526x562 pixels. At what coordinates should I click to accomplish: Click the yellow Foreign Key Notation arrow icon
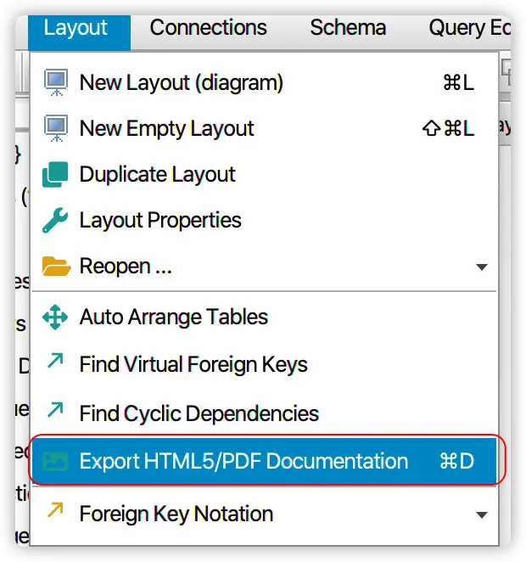(56, 512)
